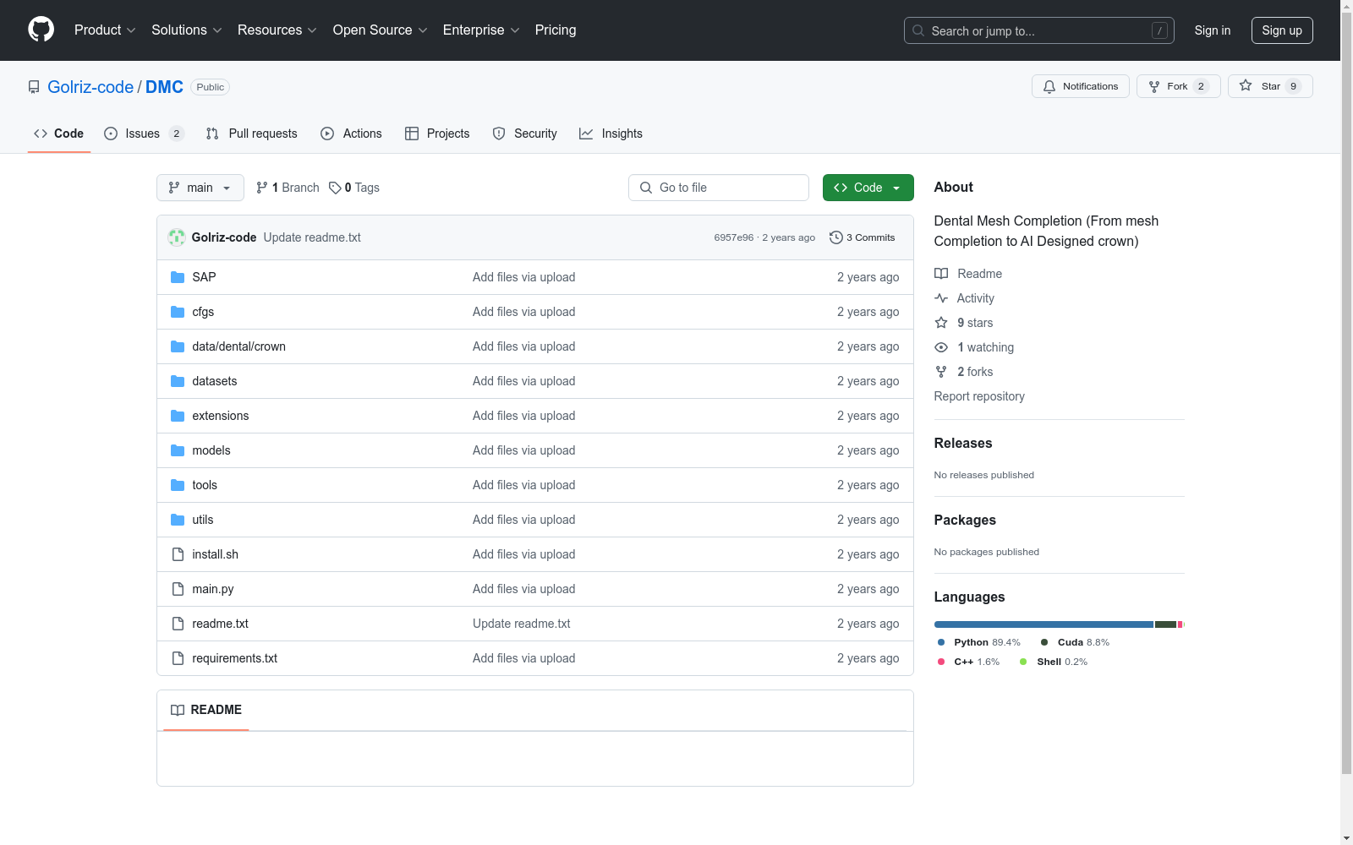The image size is (1353, 845).
Task: Click the Python language bar segment
Action: pos(1043,624)
